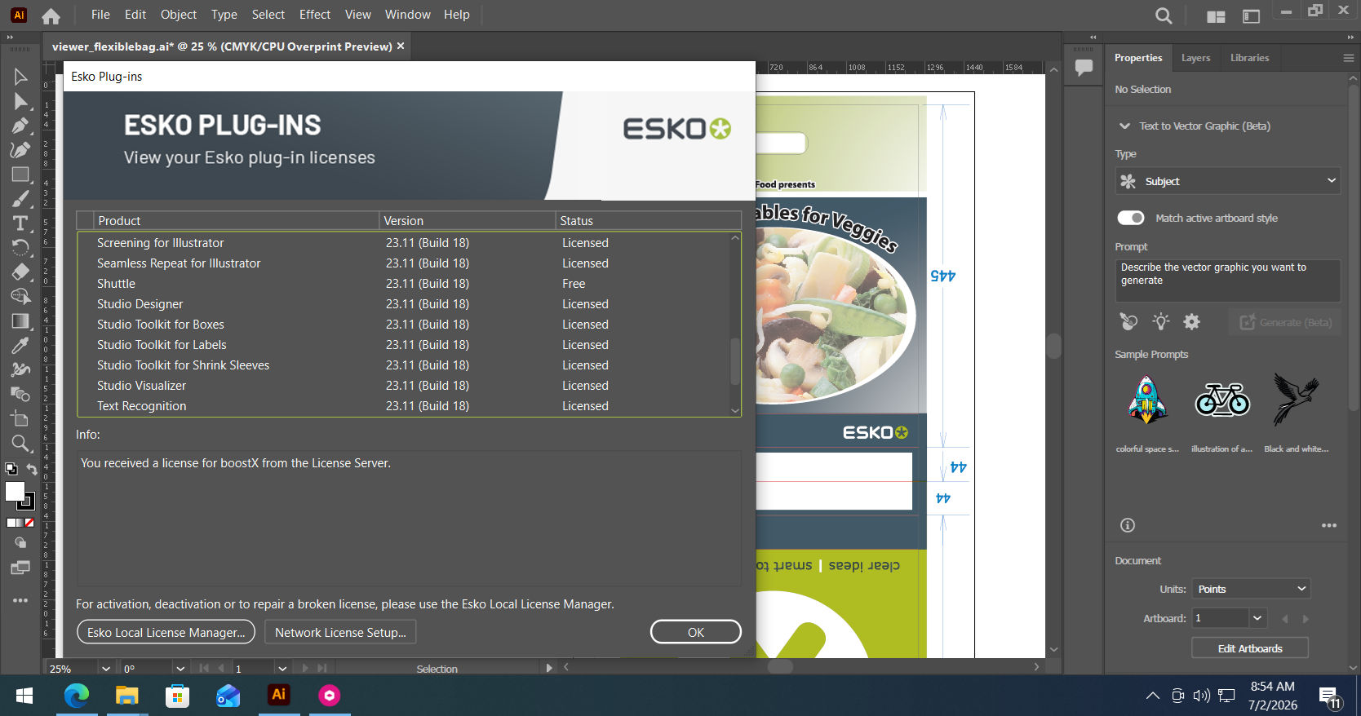Open Microsoft Edge from taskbar
This screenshot has height=716, width=1361.
pyautogui.click(x=77, y=696)
